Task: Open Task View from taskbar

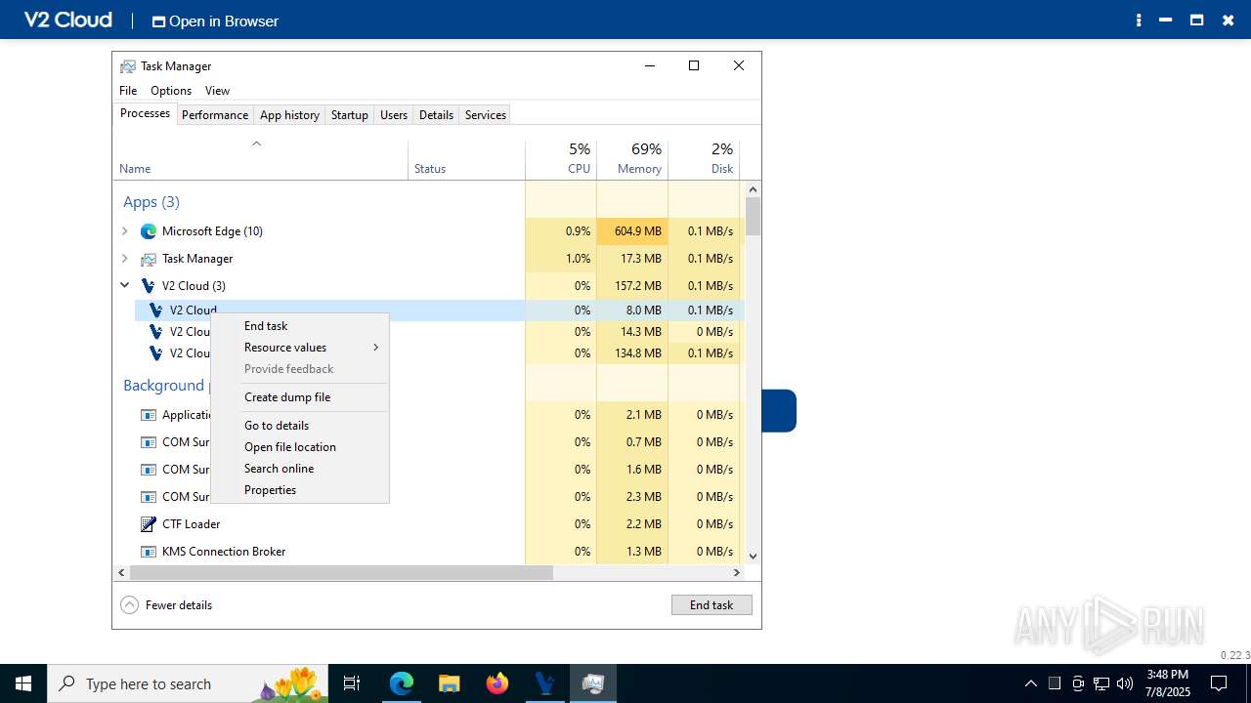Action: pyautogui.click(x=352, y=683)
